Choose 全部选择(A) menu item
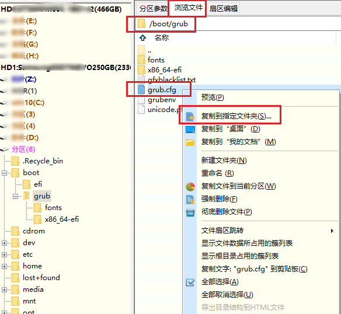 click(220, 282)
